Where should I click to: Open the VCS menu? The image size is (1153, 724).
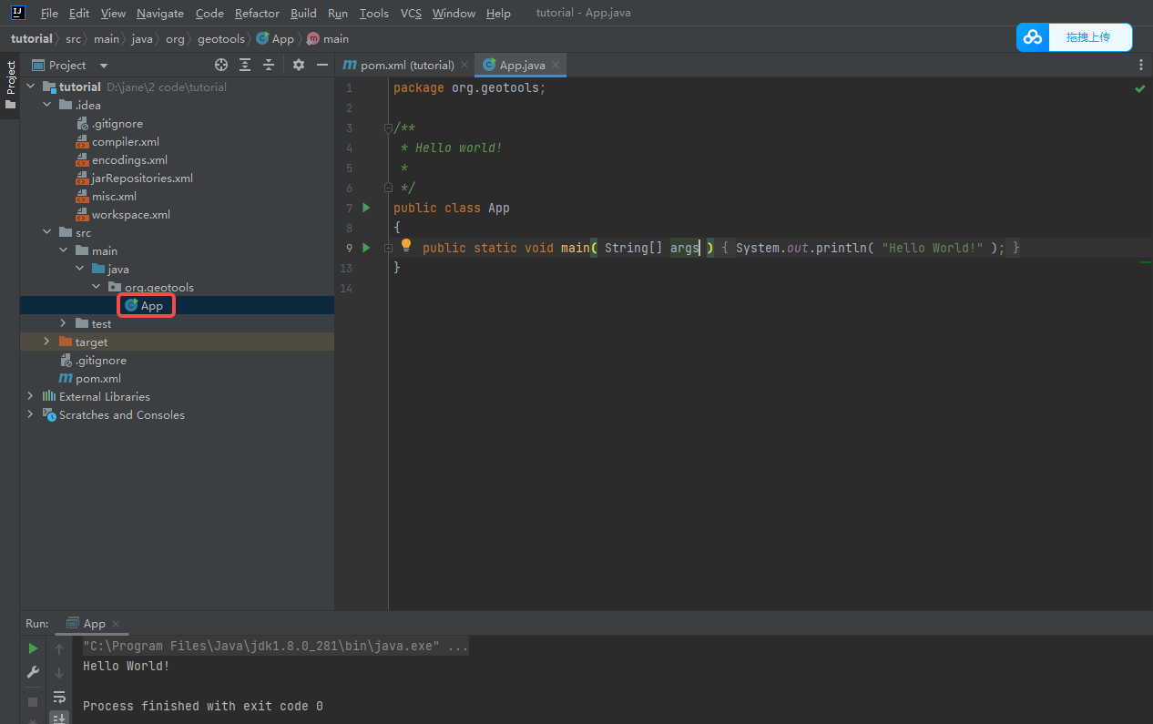(x=411, y=14)
